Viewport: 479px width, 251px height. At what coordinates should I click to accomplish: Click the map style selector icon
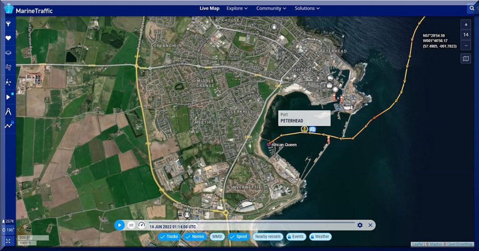(x=465, y=58)
